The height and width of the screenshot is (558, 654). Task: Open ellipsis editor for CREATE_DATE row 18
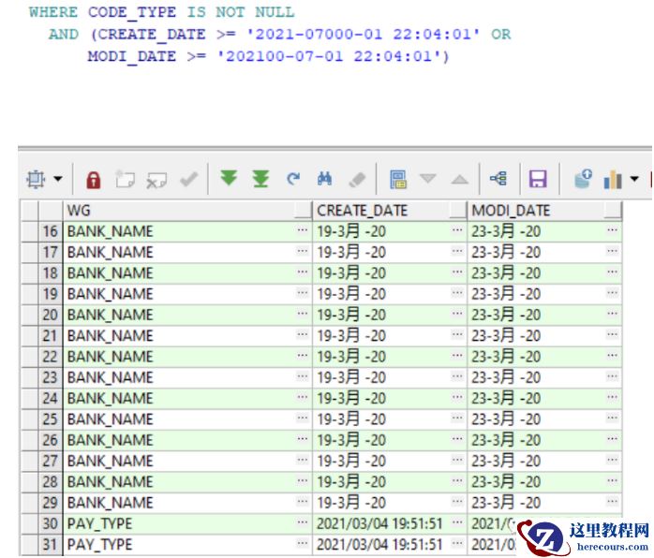[x=457, y=272]
